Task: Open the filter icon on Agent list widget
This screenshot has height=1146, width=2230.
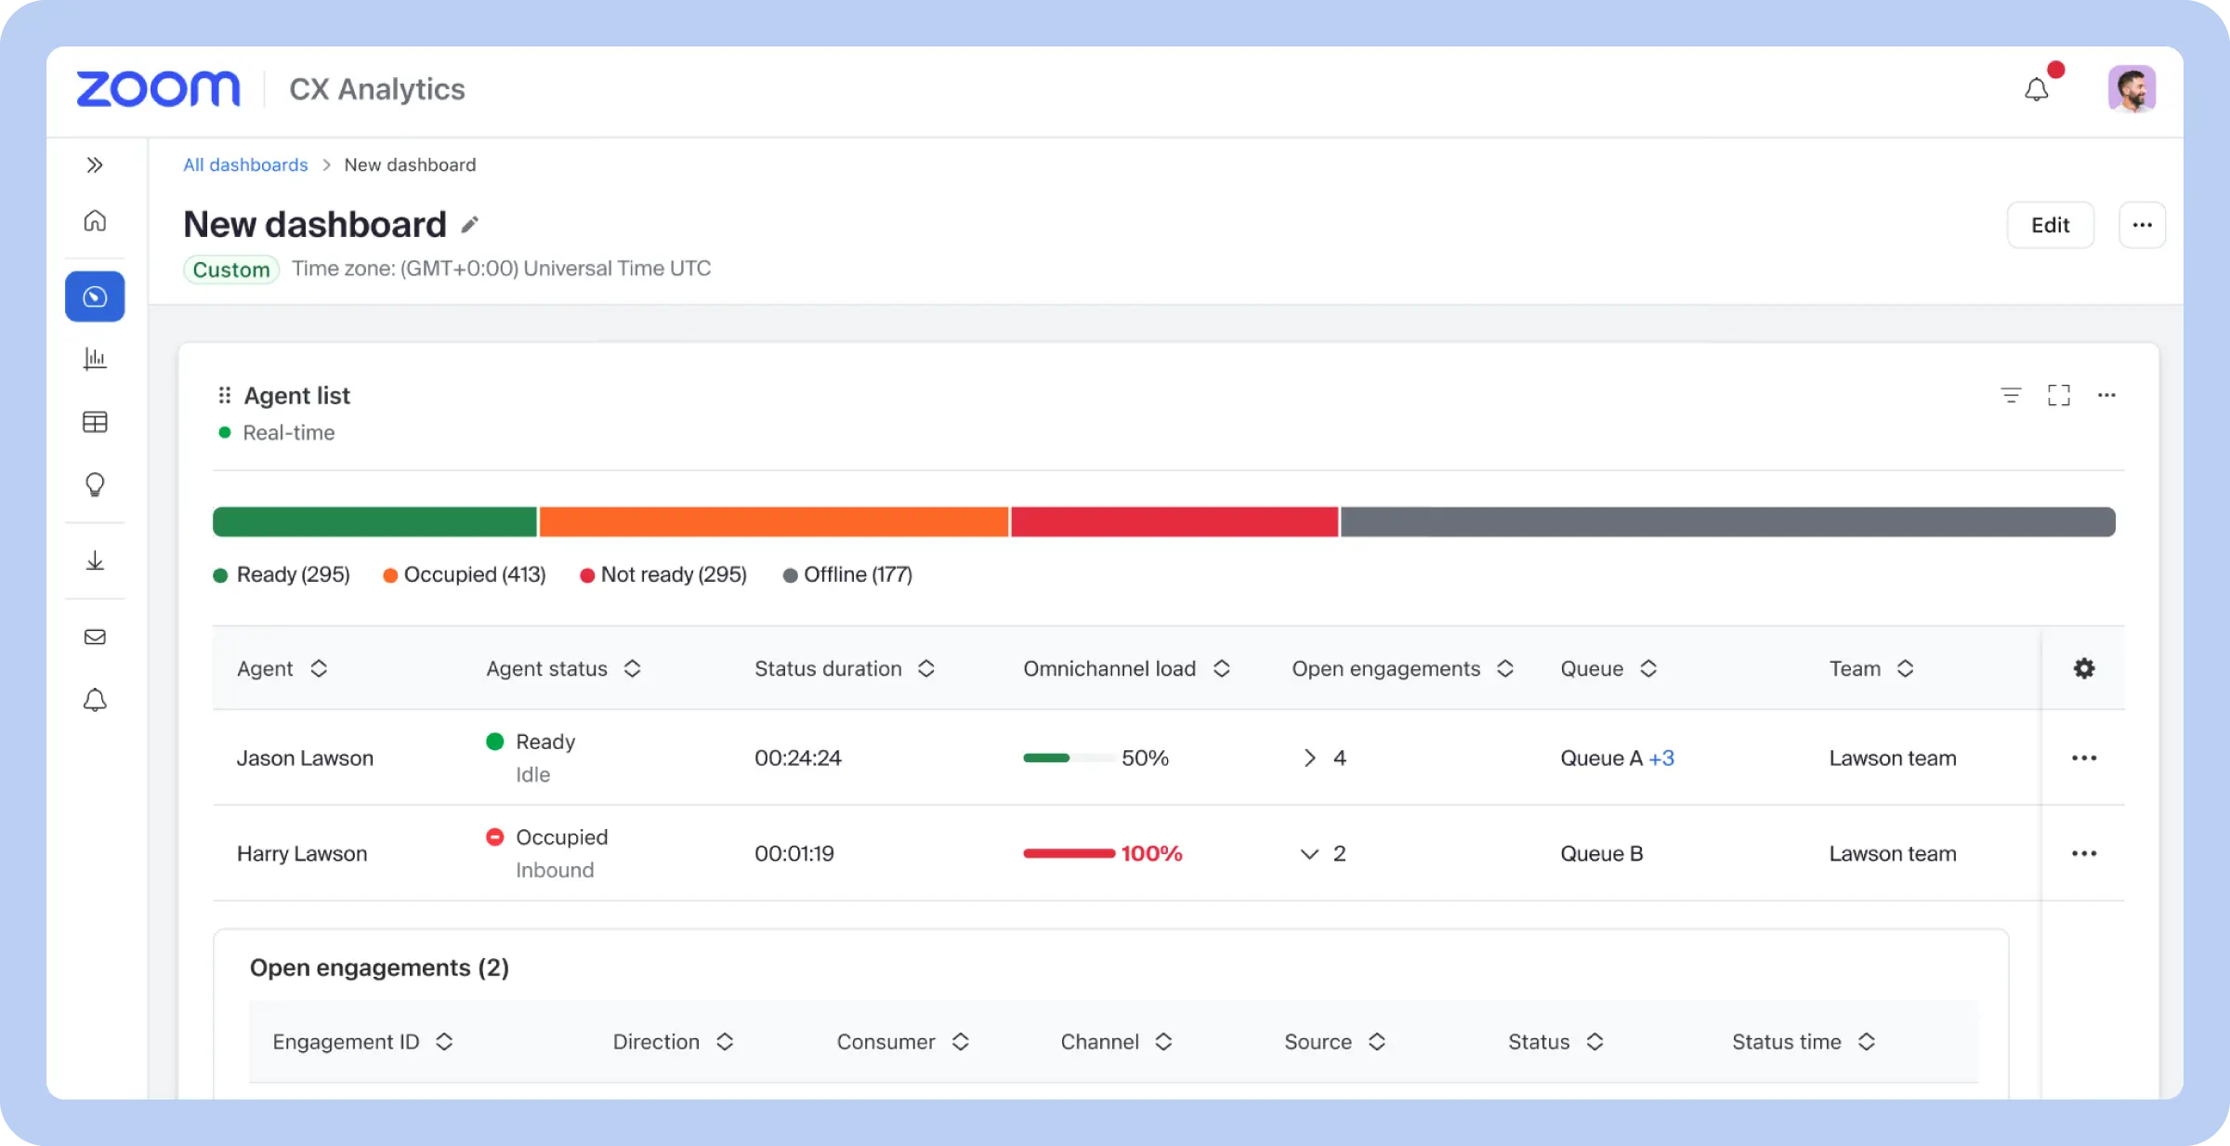Action: (2011, 395)
